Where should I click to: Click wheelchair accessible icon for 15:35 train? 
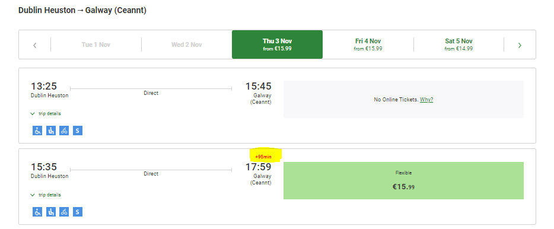point(37,212)
